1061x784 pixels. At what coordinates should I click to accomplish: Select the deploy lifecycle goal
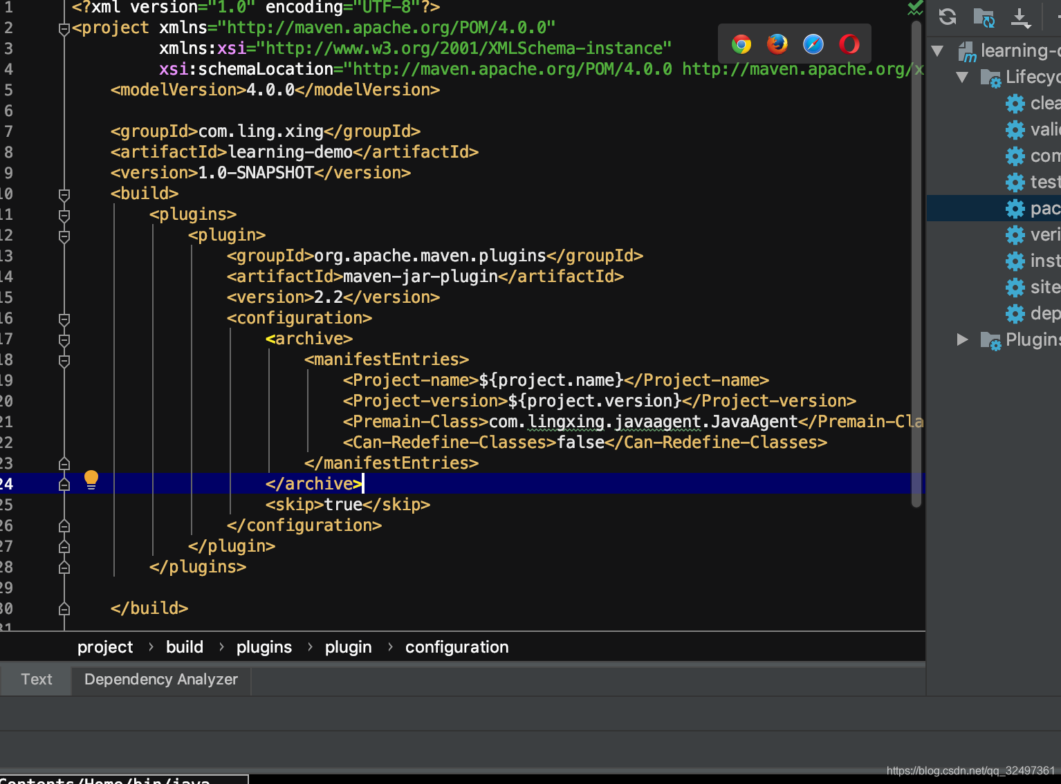[1033, 314]
